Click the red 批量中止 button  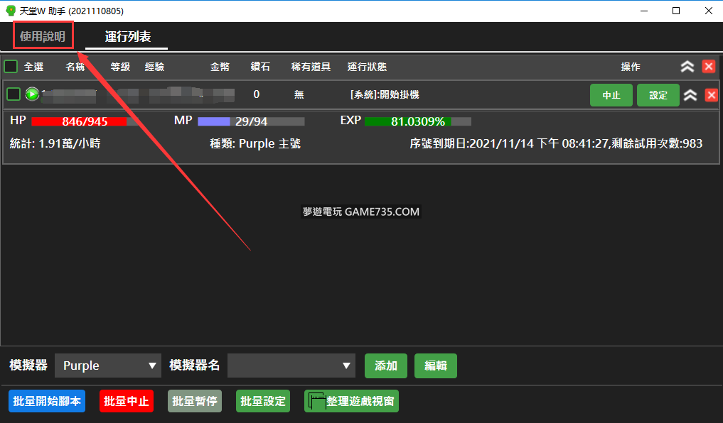pos(127,401)
